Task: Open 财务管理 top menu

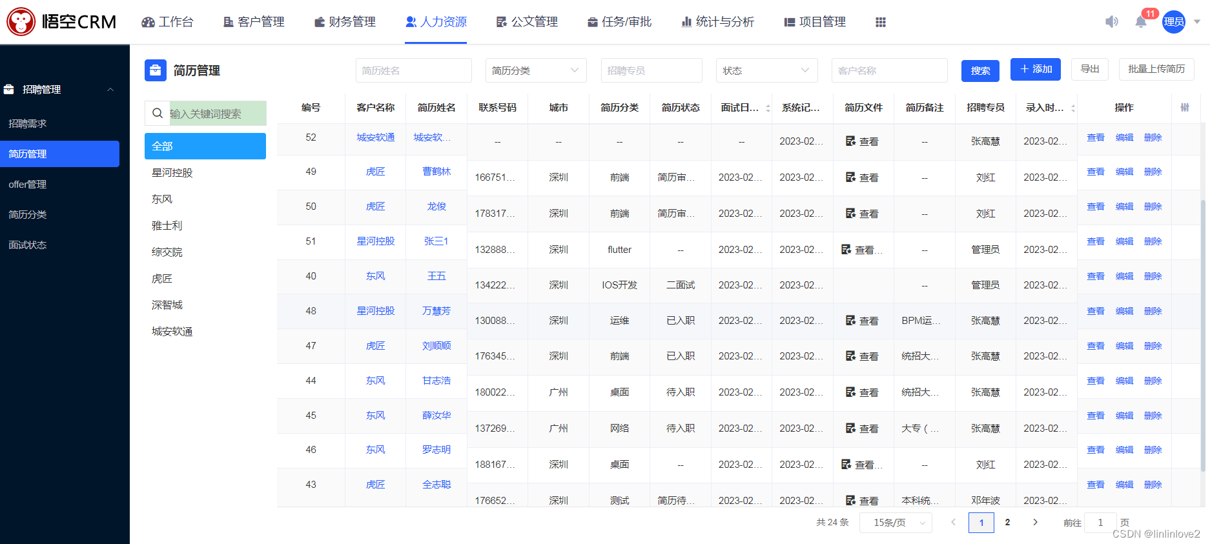Action: (x=345, y=22)
